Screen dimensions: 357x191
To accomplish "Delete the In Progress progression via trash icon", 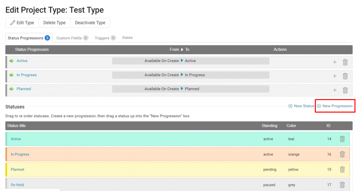I will tap(345, 76).
